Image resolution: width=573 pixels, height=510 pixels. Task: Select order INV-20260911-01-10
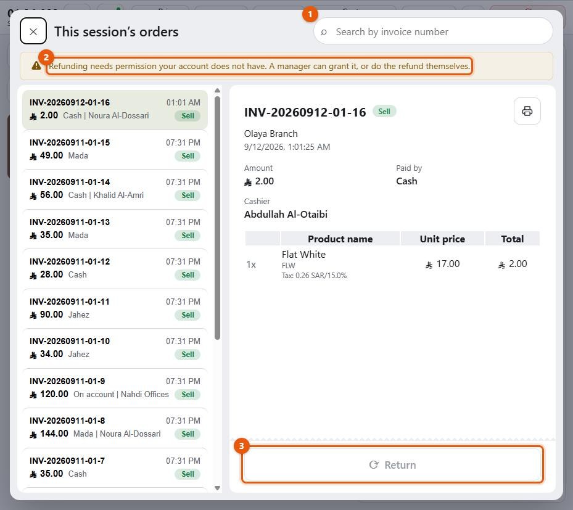pyautogui.click(x=115, y=348)
